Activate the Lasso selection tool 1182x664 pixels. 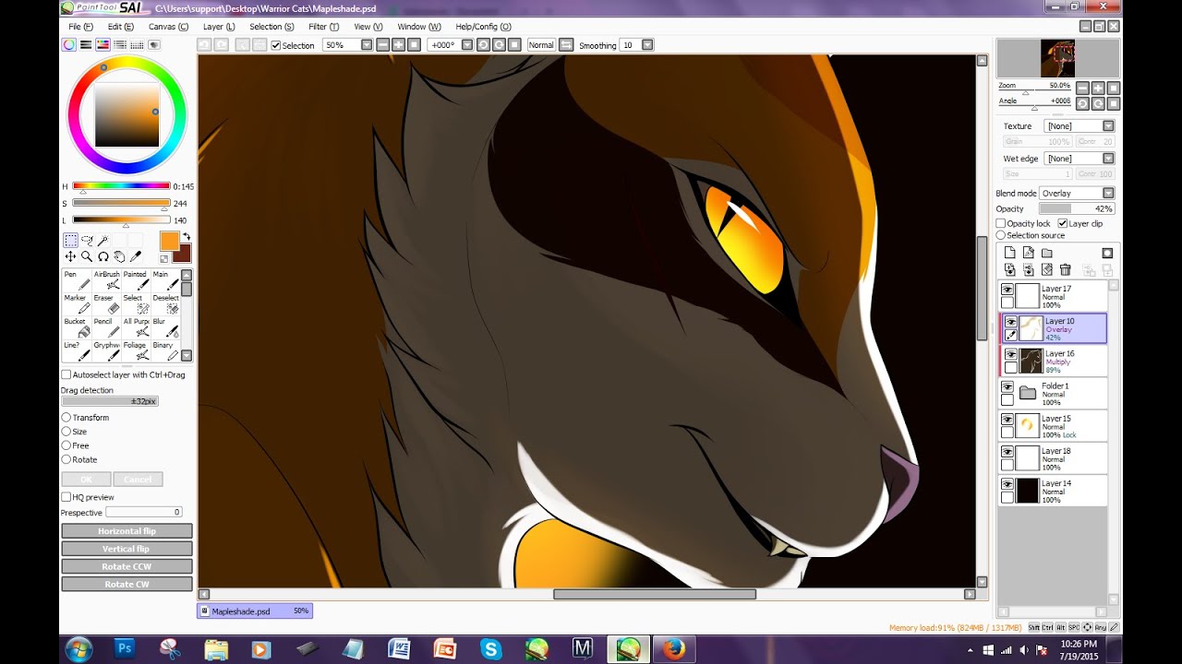click(x=87, y=240)
